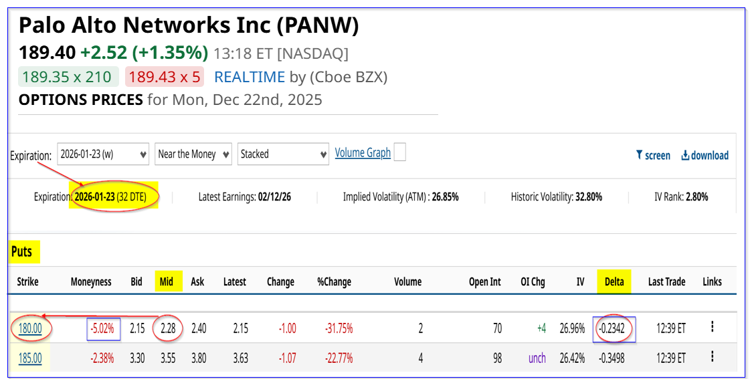Viewport: 750px width, 379px height.
Task: Click the download icon
Action: click(x=685, y=155)
